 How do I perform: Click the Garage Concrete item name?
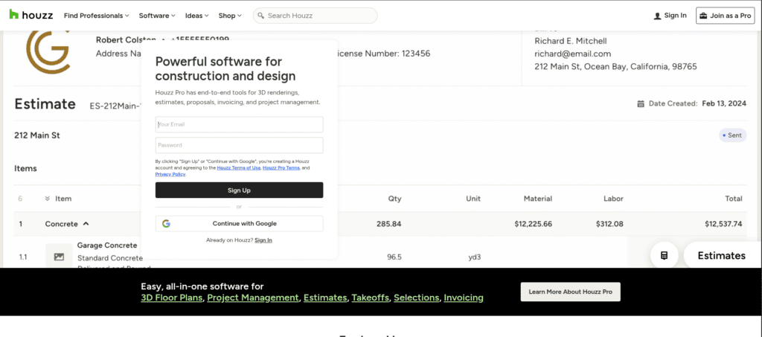[x=107, y=245]
